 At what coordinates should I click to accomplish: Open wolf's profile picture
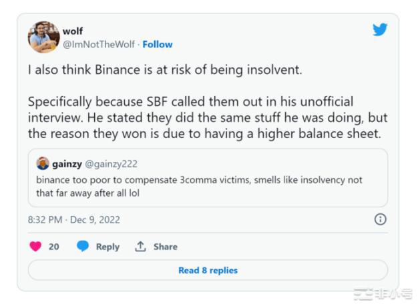coord(43,37)
